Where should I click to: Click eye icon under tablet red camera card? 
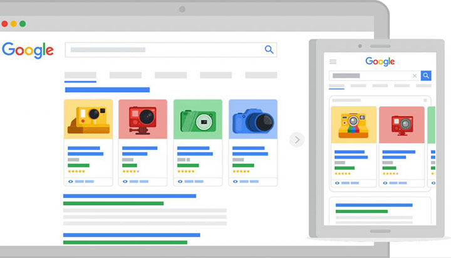(385, 183)
